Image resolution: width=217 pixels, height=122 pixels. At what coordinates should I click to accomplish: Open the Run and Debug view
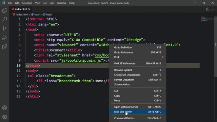4,38
